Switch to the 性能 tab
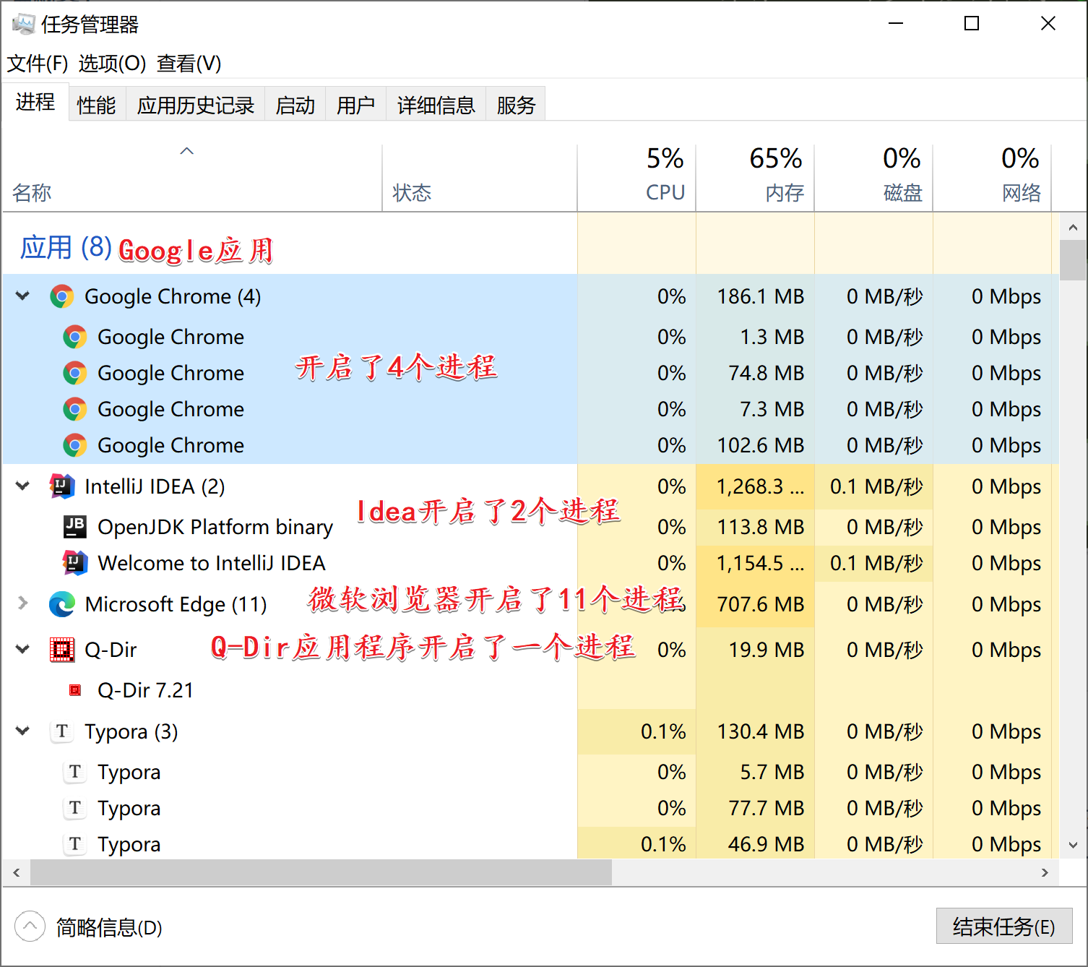The width and height of the screenshot is (1088, 967). 97,106
